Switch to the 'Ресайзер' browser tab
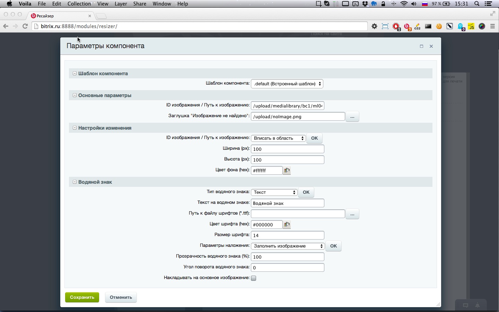This screenshot has height=312, width=499. [61, 16]
